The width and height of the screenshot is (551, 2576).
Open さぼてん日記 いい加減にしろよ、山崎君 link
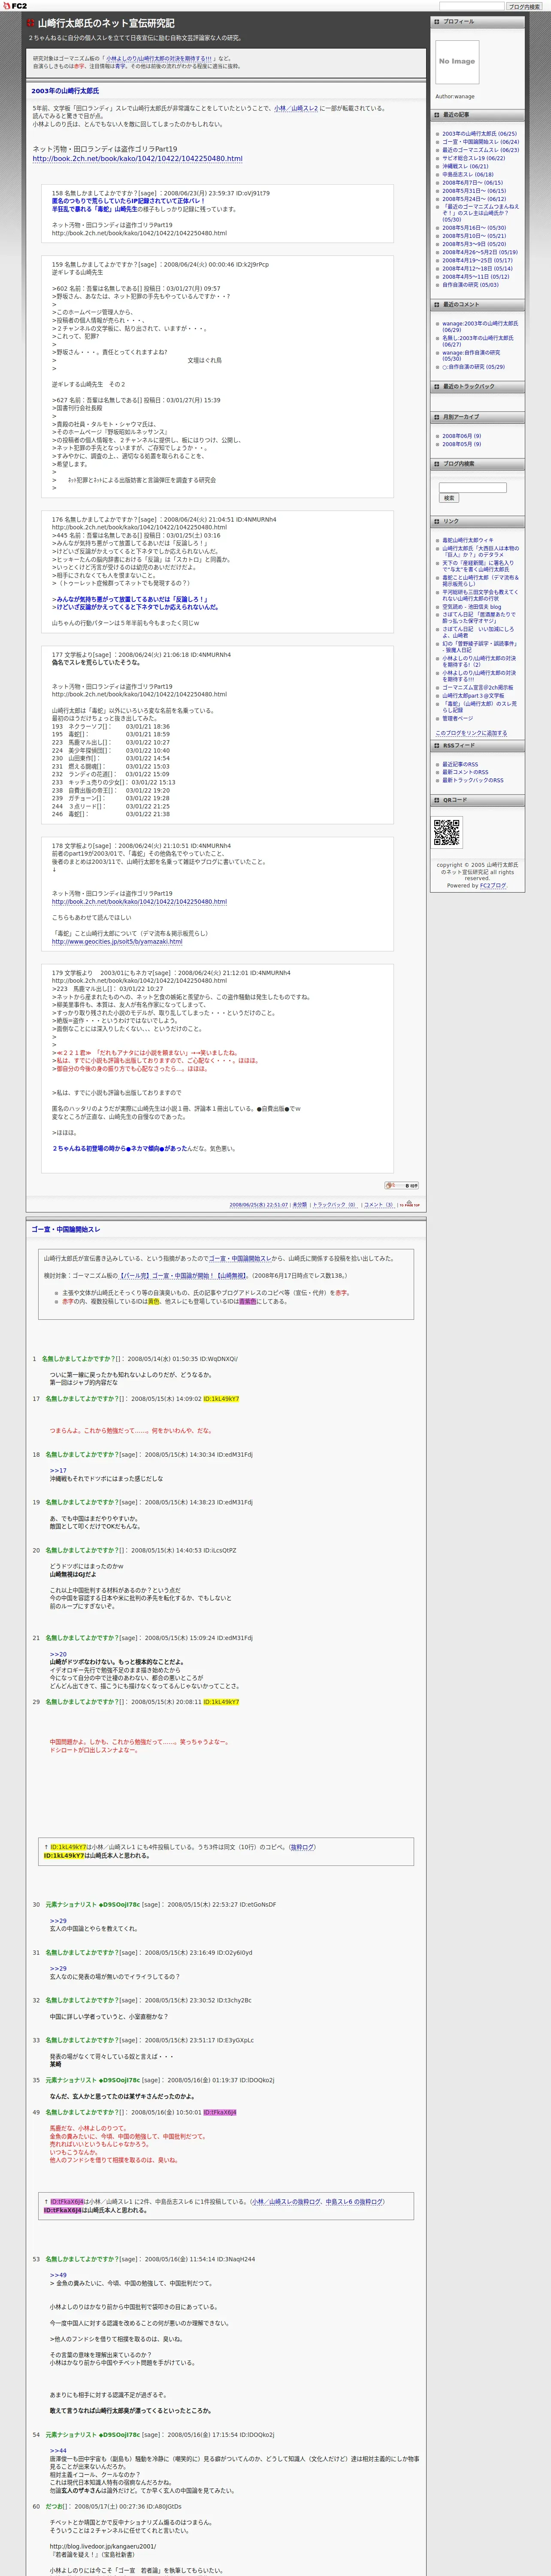pyautogui.click(x=479, y=632)
